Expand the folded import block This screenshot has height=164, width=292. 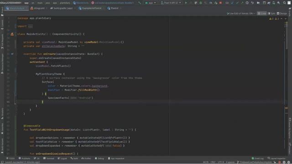(x=31, y=26)
